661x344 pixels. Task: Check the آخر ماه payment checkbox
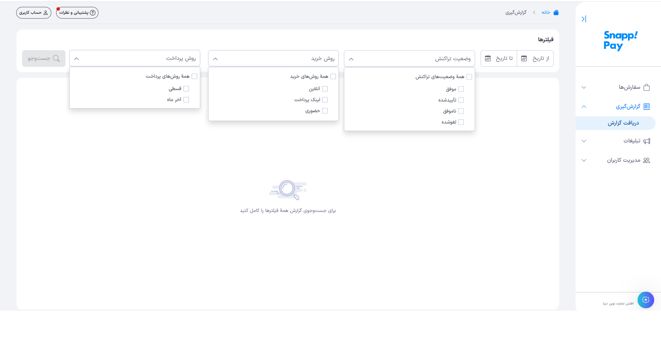(186, 100)
